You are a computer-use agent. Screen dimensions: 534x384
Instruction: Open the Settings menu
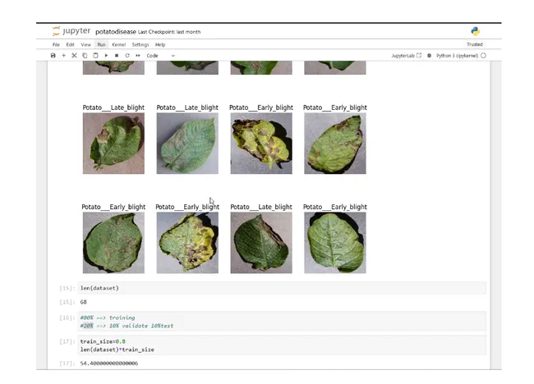(x=140, y=44)
